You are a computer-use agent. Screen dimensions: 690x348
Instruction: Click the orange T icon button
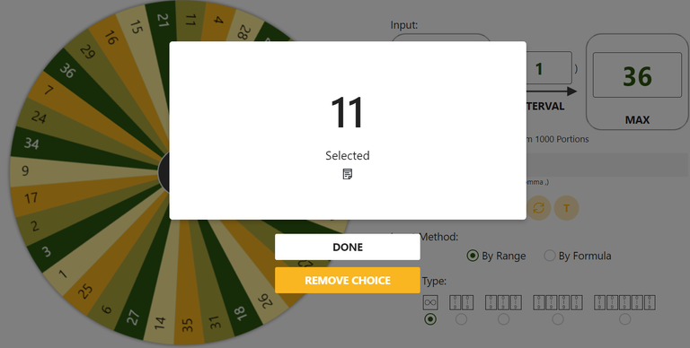coord(566,208)
